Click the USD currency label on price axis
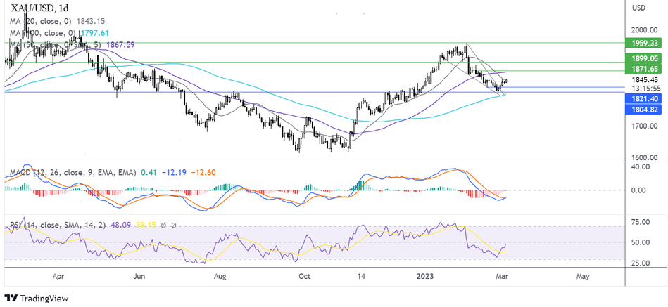The height and width of the screenshot is (307, 668). click(639, 8)
